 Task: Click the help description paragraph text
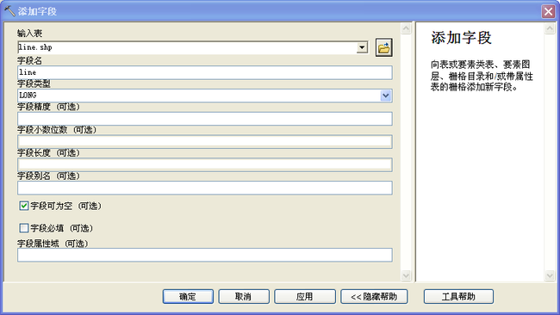click(482, 76)
